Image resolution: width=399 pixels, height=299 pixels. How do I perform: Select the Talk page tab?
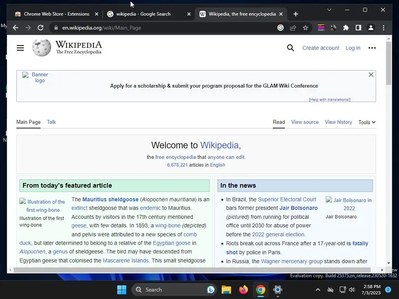tap(51, 122)
